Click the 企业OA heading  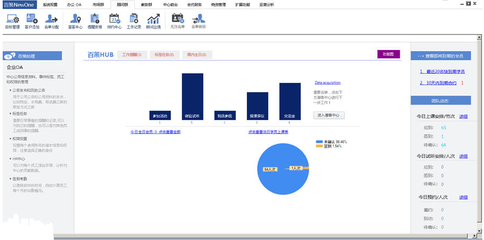(15, 67)
